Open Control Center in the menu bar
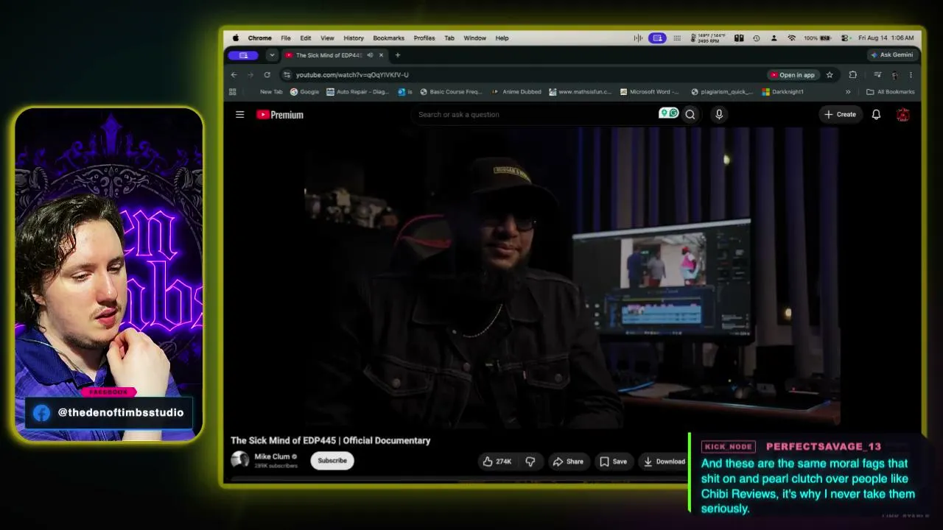Image resolution: width=943 pixels, height=530 pixels. coord(845,38)
